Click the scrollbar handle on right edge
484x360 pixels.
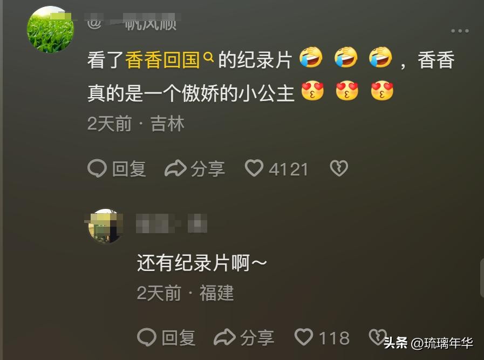pos(482,278)
